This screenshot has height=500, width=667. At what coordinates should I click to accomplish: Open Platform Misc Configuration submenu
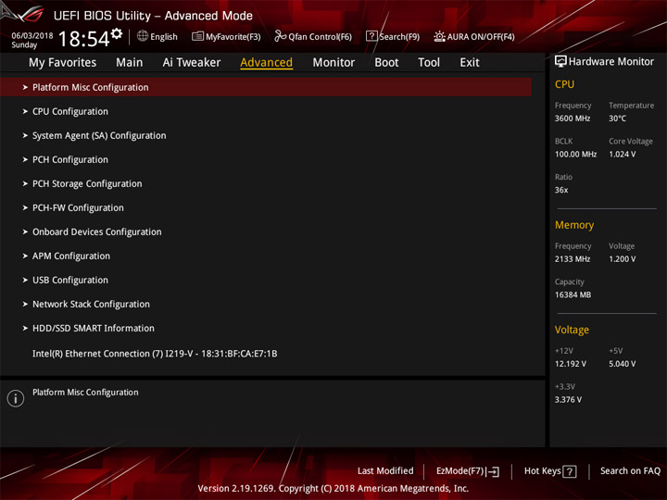coord(266,87)
